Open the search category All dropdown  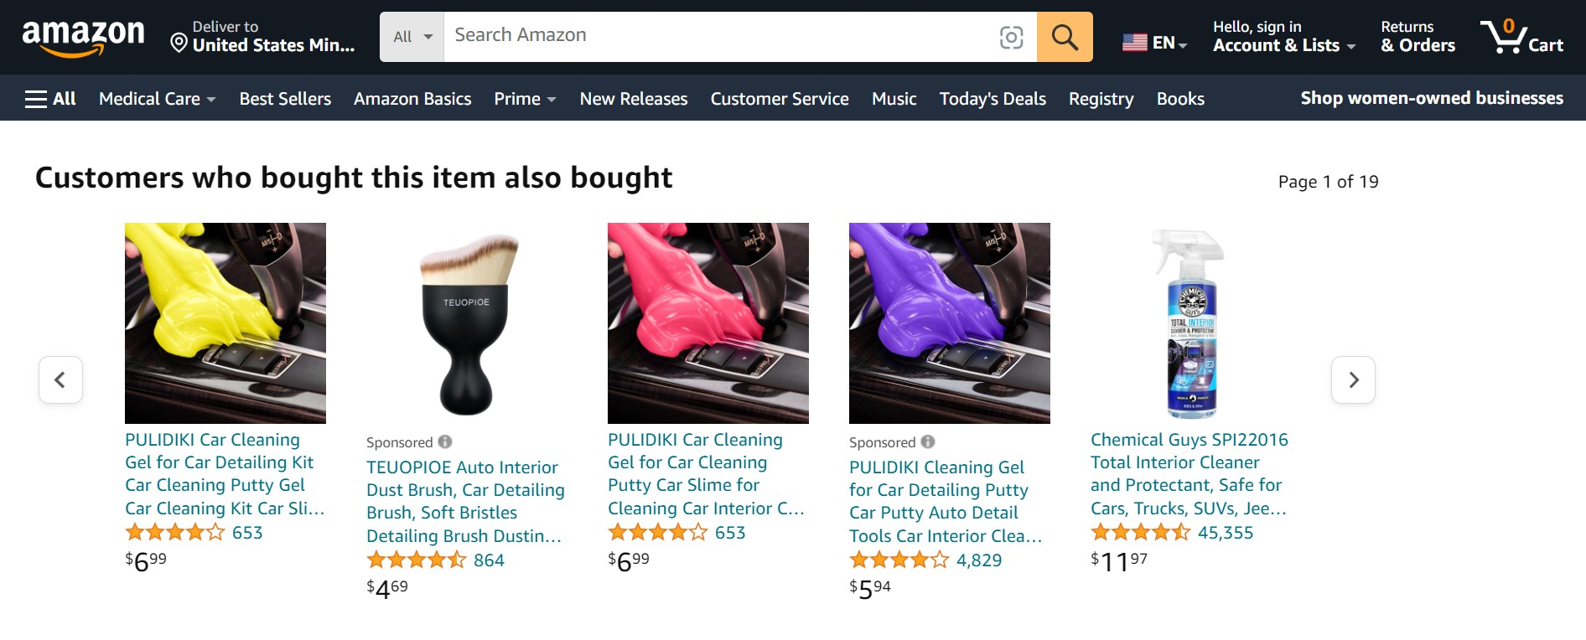point(410,37)
